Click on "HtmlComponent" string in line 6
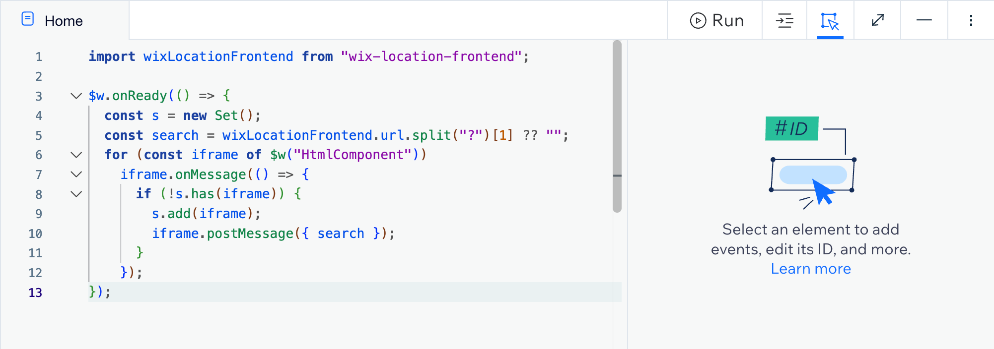Image resolution: width=994 pixels, height=349 pixels. point(353,155)
